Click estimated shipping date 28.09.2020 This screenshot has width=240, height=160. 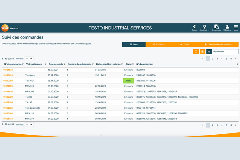[101, 108]
